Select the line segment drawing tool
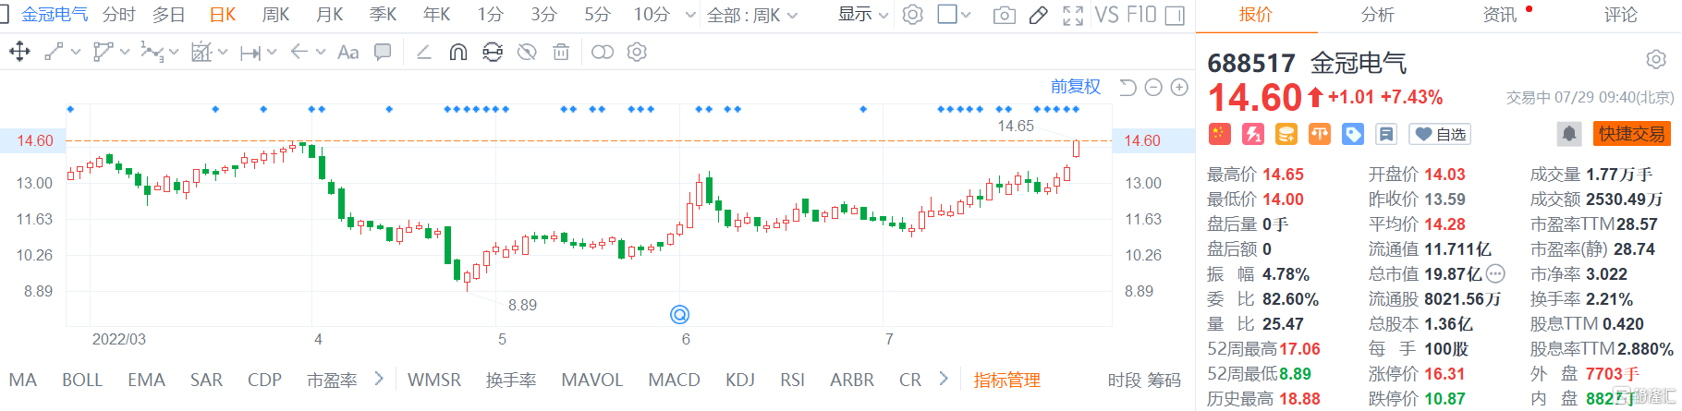 54,53
